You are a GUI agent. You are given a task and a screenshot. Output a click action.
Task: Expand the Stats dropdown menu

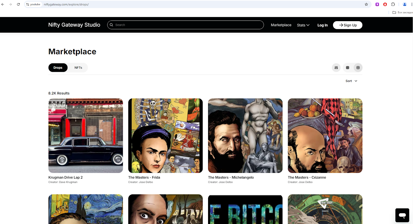tap(303, 25)
